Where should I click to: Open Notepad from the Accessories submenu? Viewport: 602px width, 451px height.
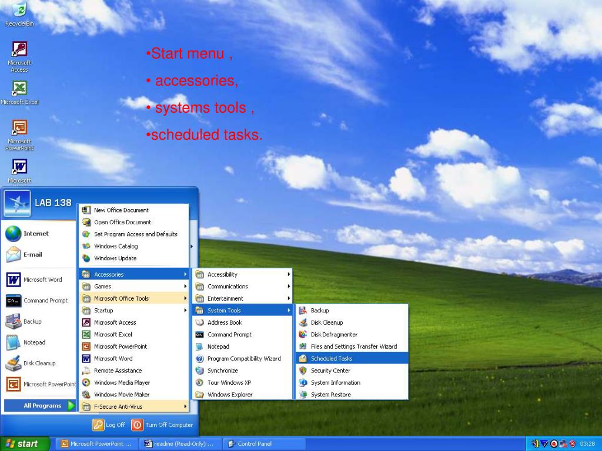pyautogui.click(x=243, y=346)
